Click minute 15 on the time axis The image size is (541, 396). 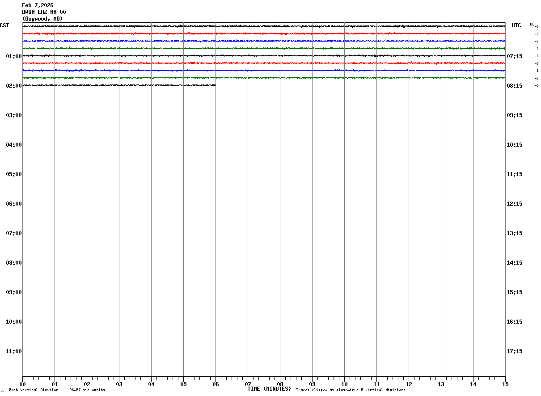(505, 384)
